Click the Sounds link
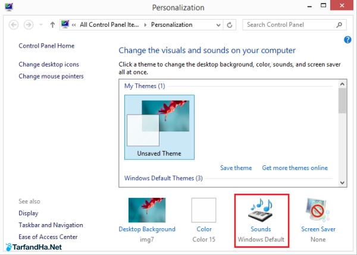 click(261, 229)
